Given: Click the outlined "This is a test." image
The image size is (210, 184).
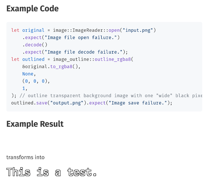Looking at the screenshot, I should tap(51, 172).
